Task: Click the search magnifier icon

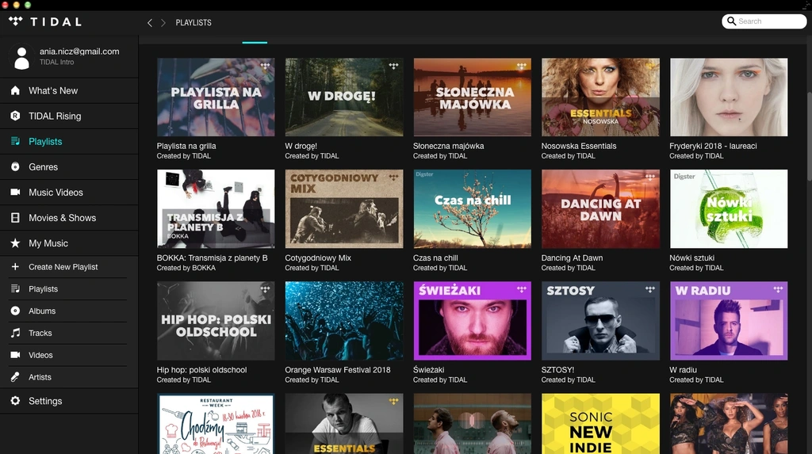Action: click(x=731, y=21)
